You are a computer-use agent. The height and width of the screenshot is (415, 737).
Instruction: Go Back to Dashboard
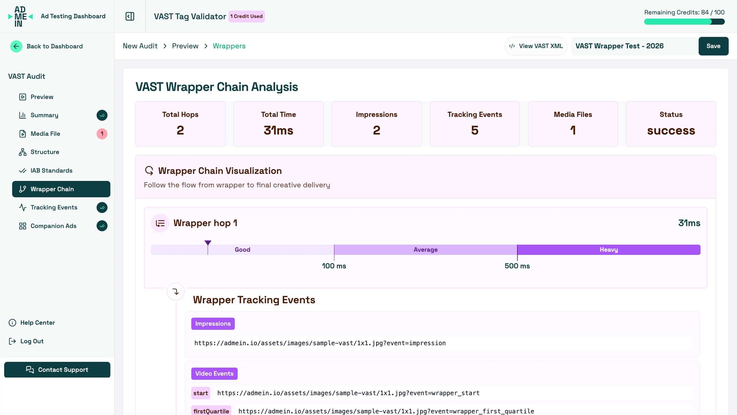tap(46, 46)
